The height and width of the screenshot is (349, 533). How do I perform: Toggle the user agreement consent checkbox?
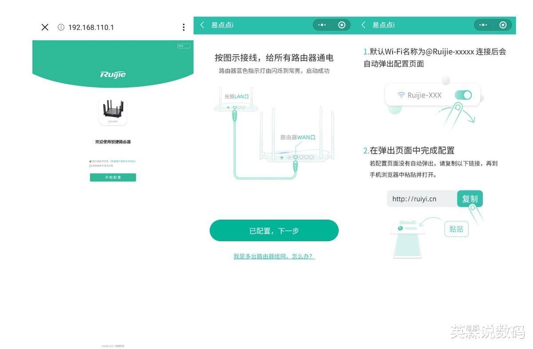click(x=90, y=161)
